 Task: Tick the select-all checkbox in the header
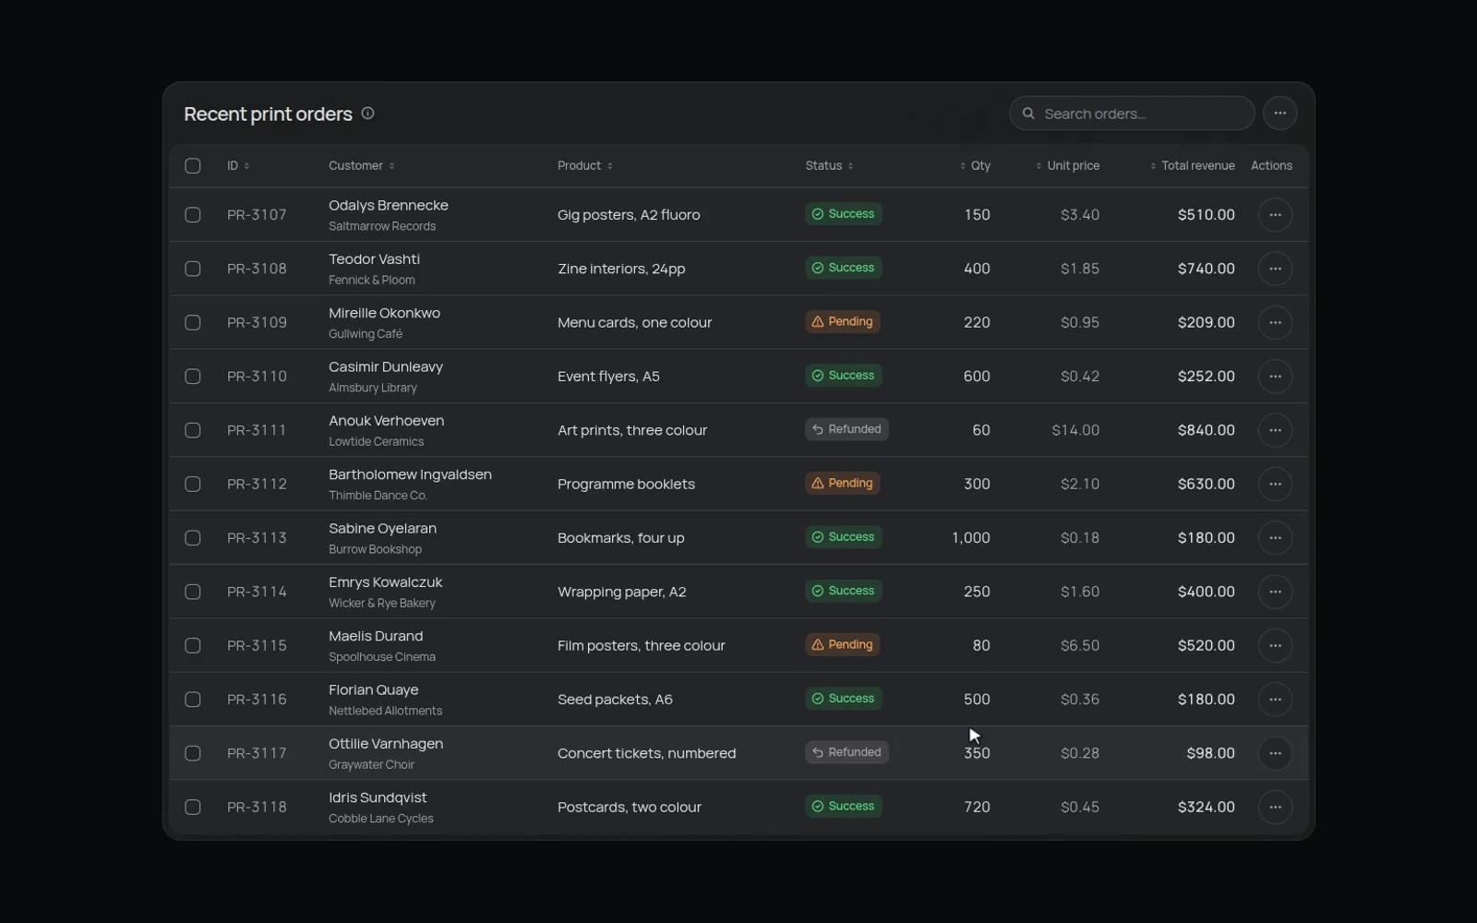click(193, 166)
